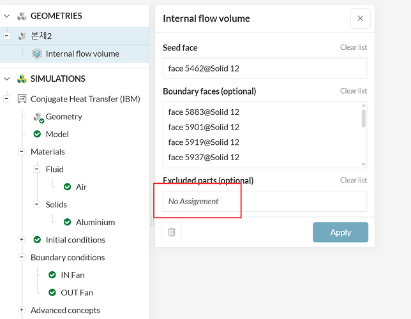This screenshot has width=411, height=319.
Task: Open the Air material
Action: 81,187
